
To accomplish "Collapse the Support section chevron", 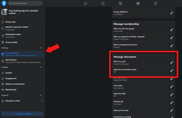I will 41,95.
